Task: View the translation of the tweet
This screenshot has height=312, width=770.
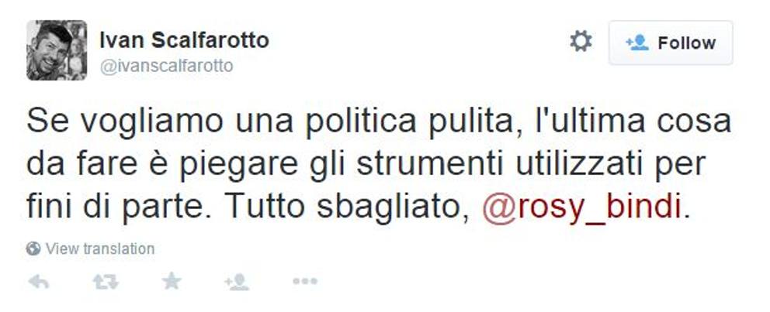Action: point(99,249)
